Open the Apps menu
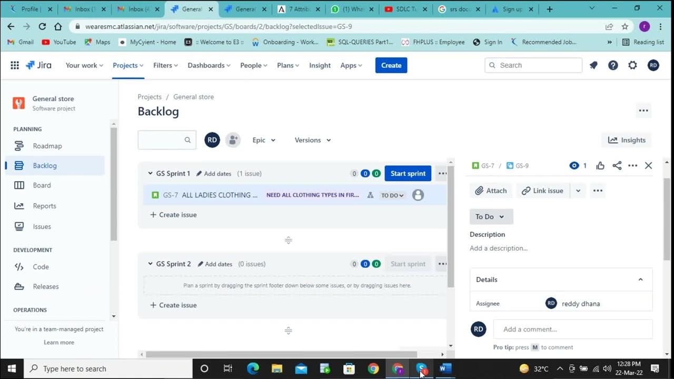Image resolution: width=674 pixels, height=379 pixels. point(351,65)
